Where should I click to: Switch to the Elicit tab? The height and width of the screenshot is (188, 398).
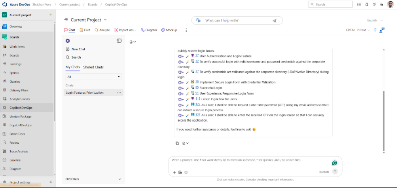[x=85, y=30]
